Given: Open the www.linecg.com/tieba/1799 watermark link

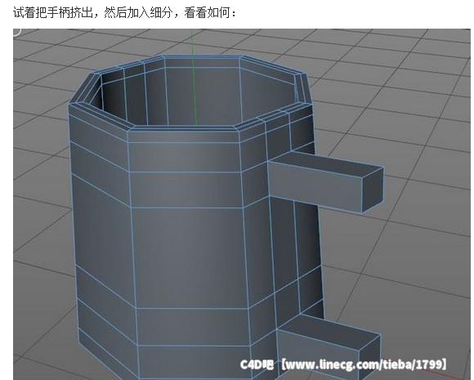Looking at the screenshot, I should 364,364.
